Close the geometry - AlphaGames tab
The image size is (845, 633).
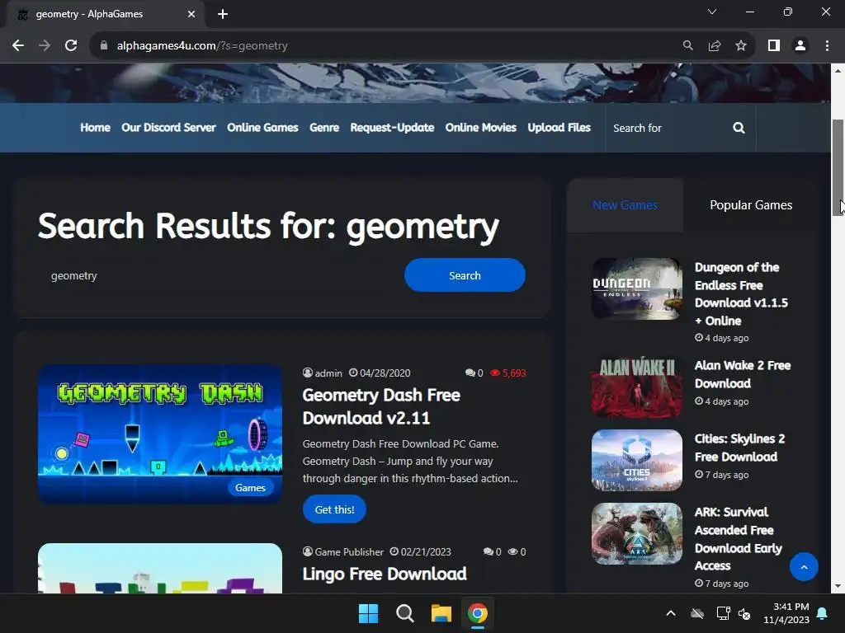(191, 14)
